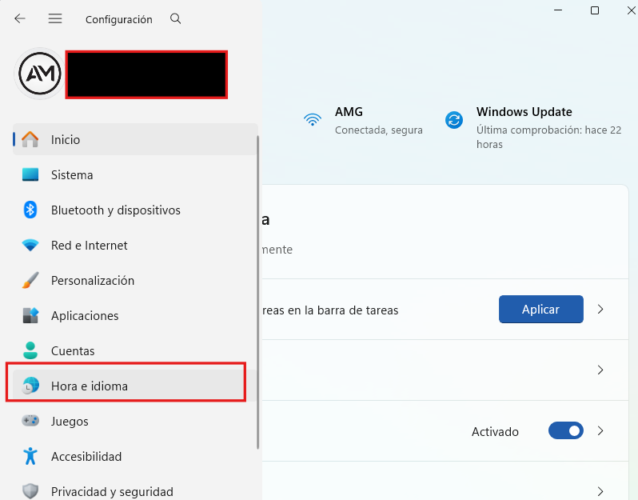
Task: Open Privacidad y seguridad
Action: coord(135,491)
